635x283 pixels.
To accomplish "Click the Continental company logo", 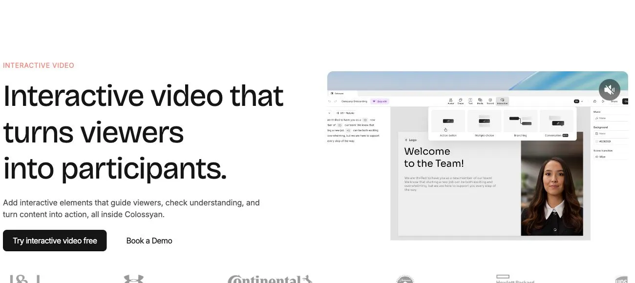I will point(270,279).
